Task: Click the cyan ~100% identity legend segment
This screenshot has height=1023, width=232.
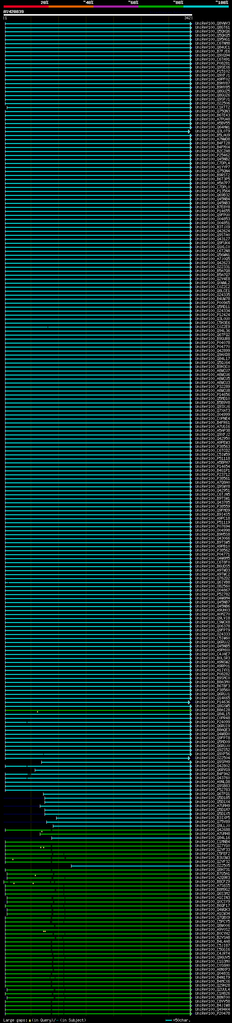Action: 206,7
